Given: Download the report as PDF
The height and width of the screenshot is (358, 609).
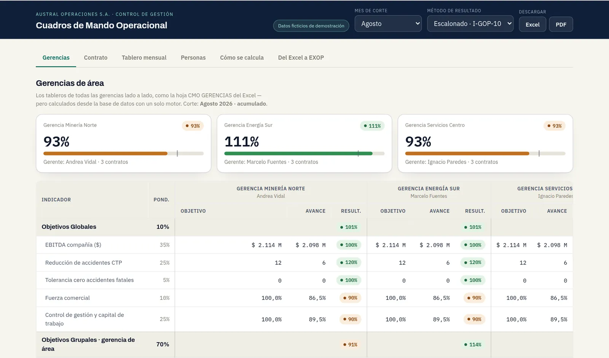Looking at the screenshot, I should pyautogui.click(x=561, y=24).
